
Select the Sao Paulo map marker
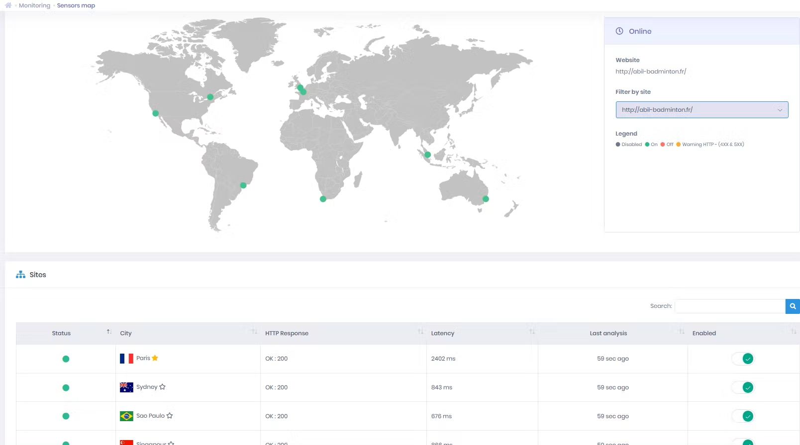243,185
